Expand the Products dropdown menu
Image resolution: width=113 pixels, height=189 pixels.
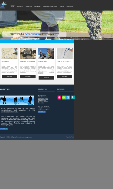click(29, 7)
